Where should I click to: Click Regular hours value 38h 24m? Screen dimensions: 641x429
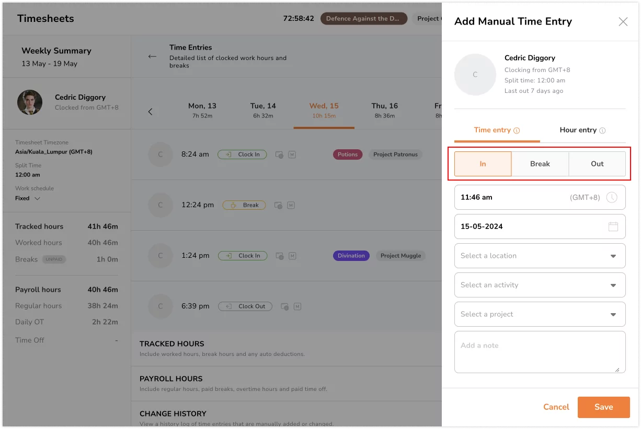click(102, 306)
